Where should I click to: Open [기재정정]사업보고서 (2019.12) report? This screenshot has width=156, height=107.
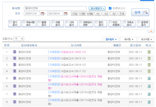67,58
